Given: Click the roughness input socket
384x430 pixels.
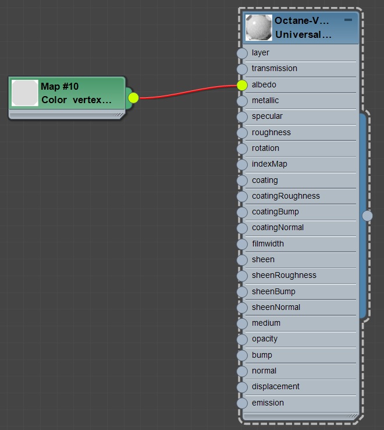Looking at the screenshot, I should pos(242,133).
